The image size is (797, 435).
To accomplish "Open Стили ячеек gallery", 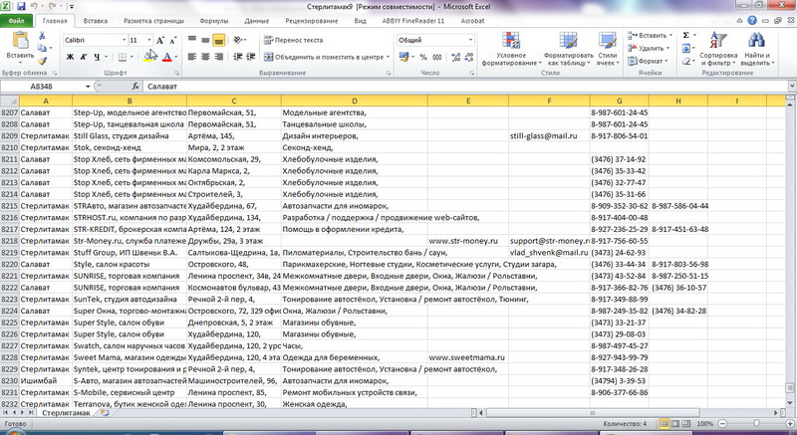I will point(608,49).
